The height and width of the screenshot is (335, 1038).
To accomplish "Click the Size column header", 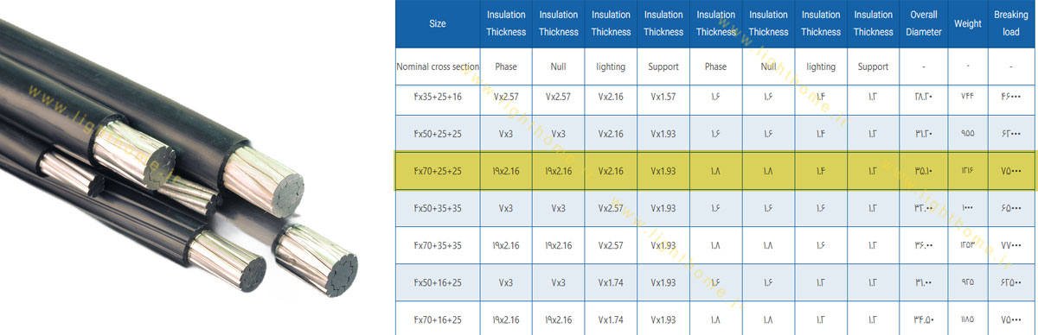I will (x=437, y=24).
